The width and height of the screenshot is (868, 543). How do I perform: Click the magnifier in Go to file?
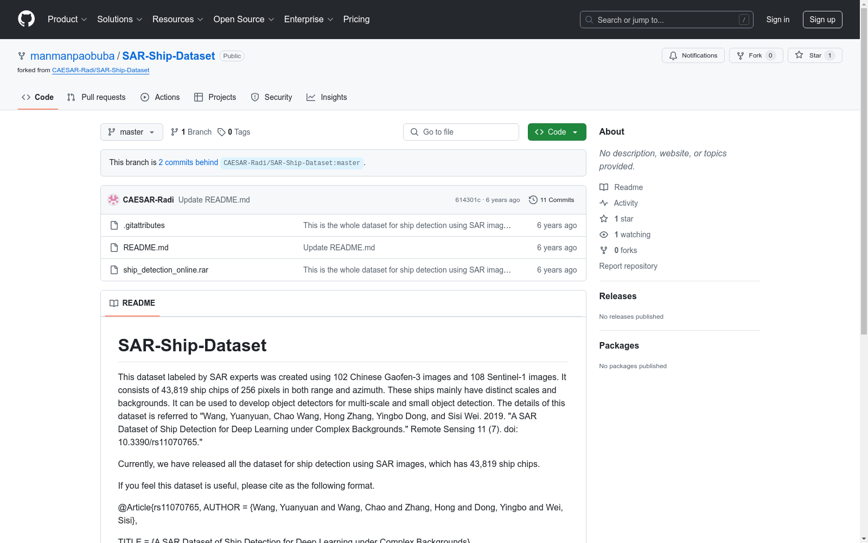coord(414,132)
